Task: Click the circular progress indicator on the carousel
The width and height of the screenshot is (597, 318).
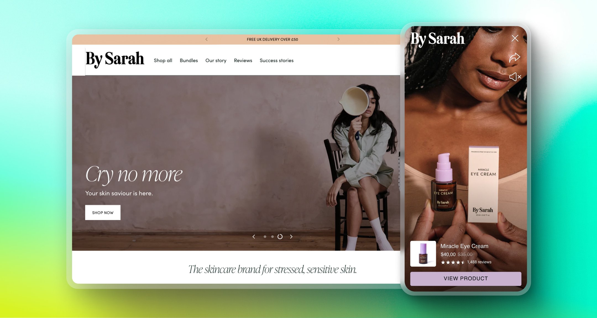Action: click(280, 237)
